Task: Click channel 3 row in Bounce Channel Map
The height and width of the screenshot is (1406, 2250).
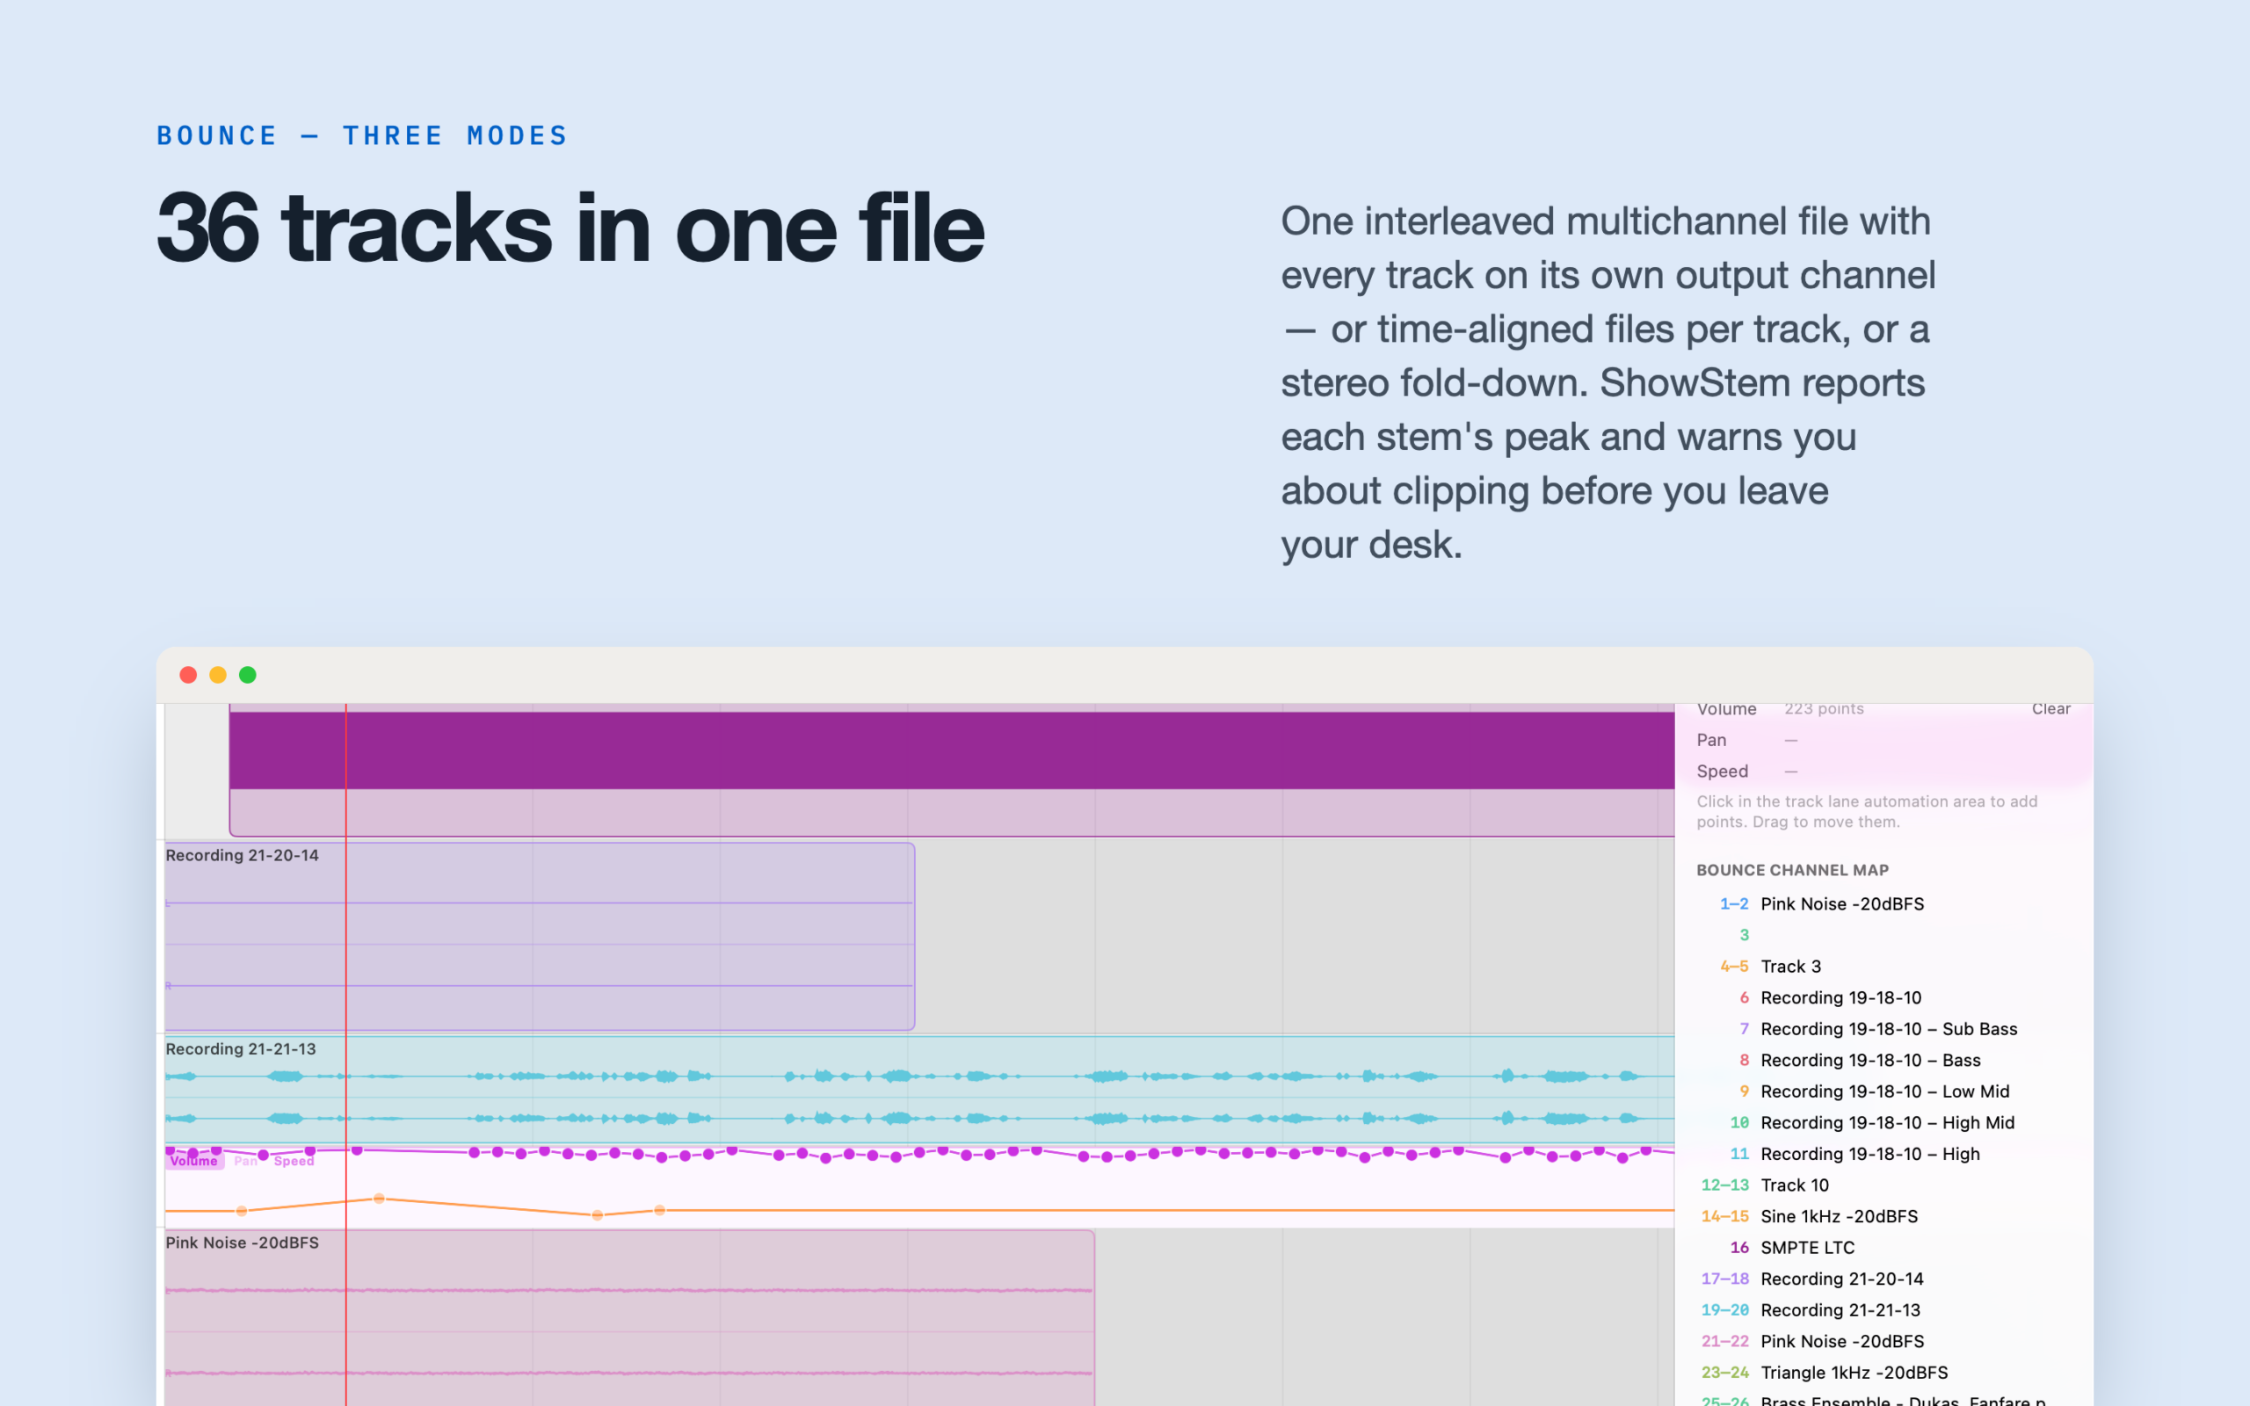Action: point(1883,936)
